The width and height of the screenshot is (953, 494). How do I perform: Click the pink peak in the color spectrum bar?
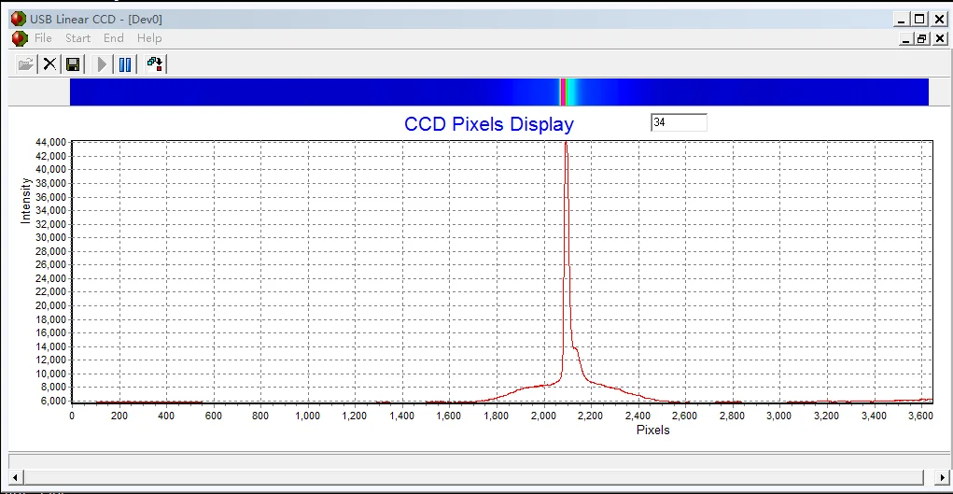pyautogui.click(x=564, y=92)
